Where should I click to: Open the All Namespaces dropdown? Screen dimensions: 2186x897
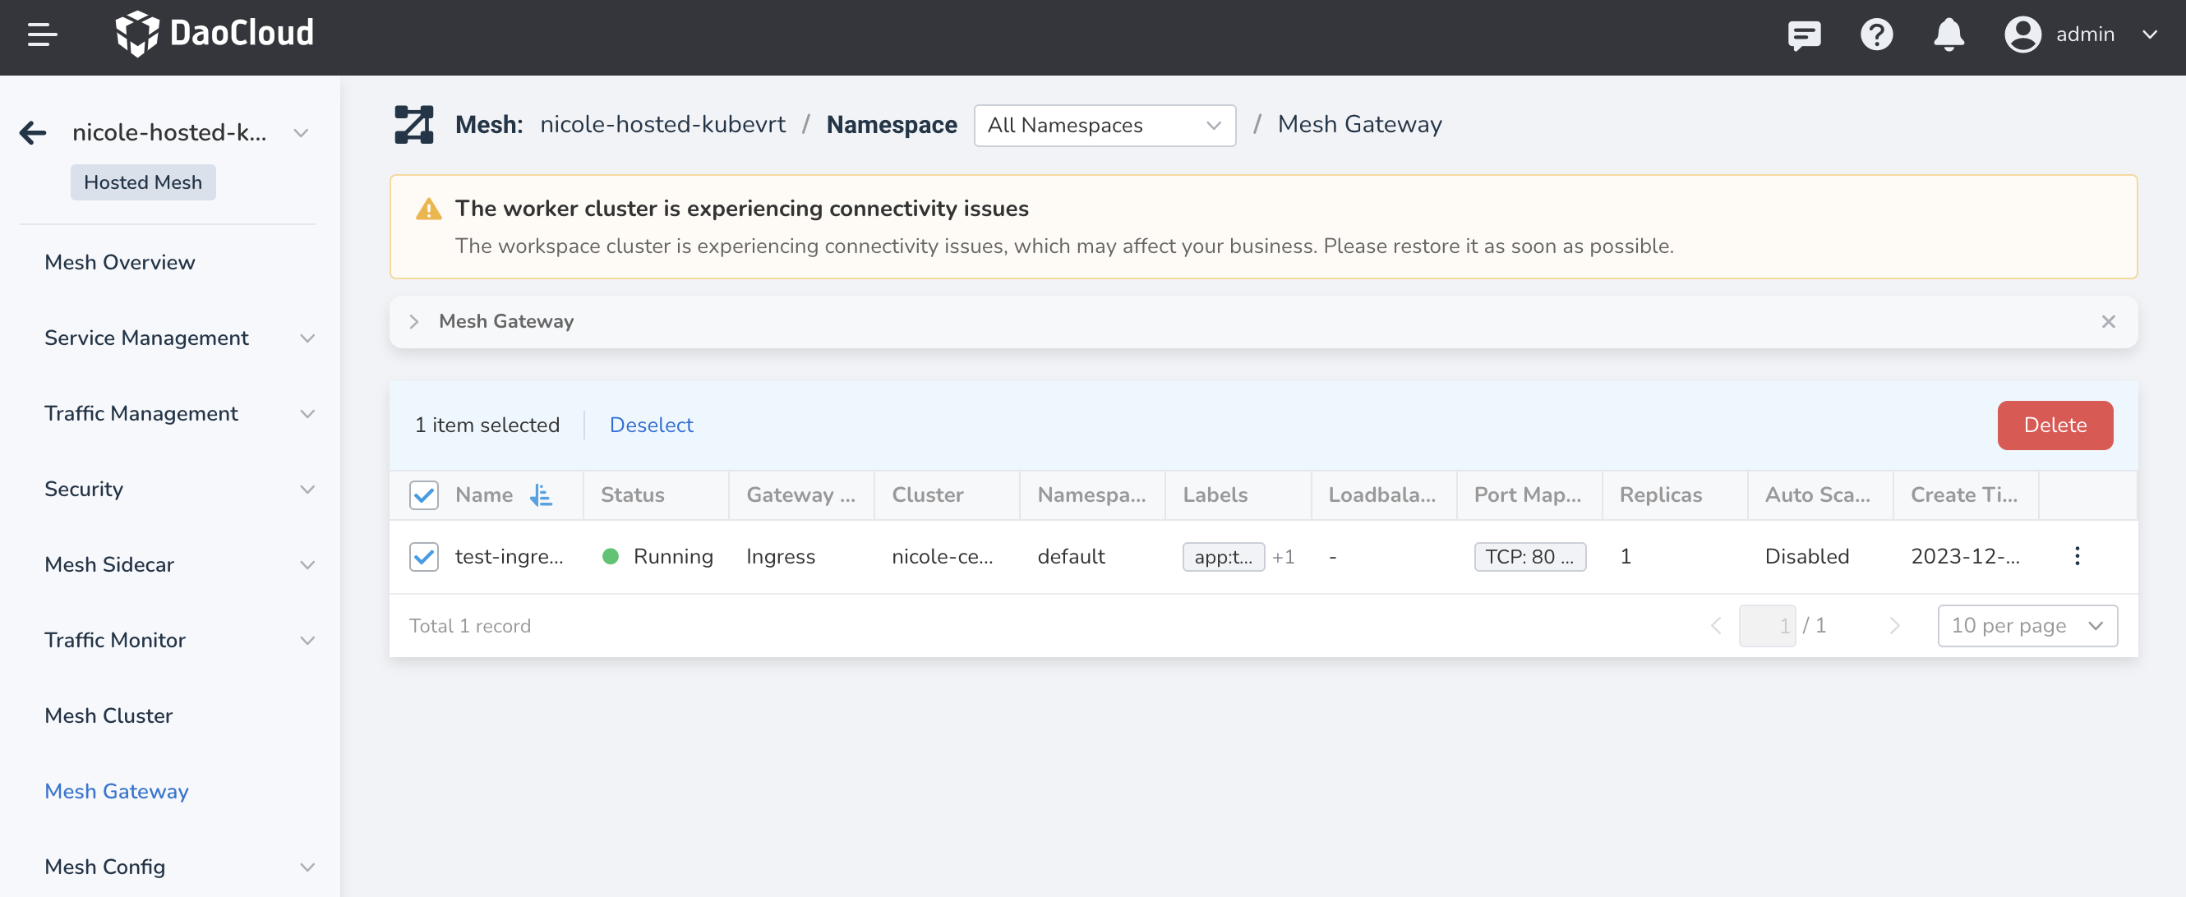coord(1104,126)
